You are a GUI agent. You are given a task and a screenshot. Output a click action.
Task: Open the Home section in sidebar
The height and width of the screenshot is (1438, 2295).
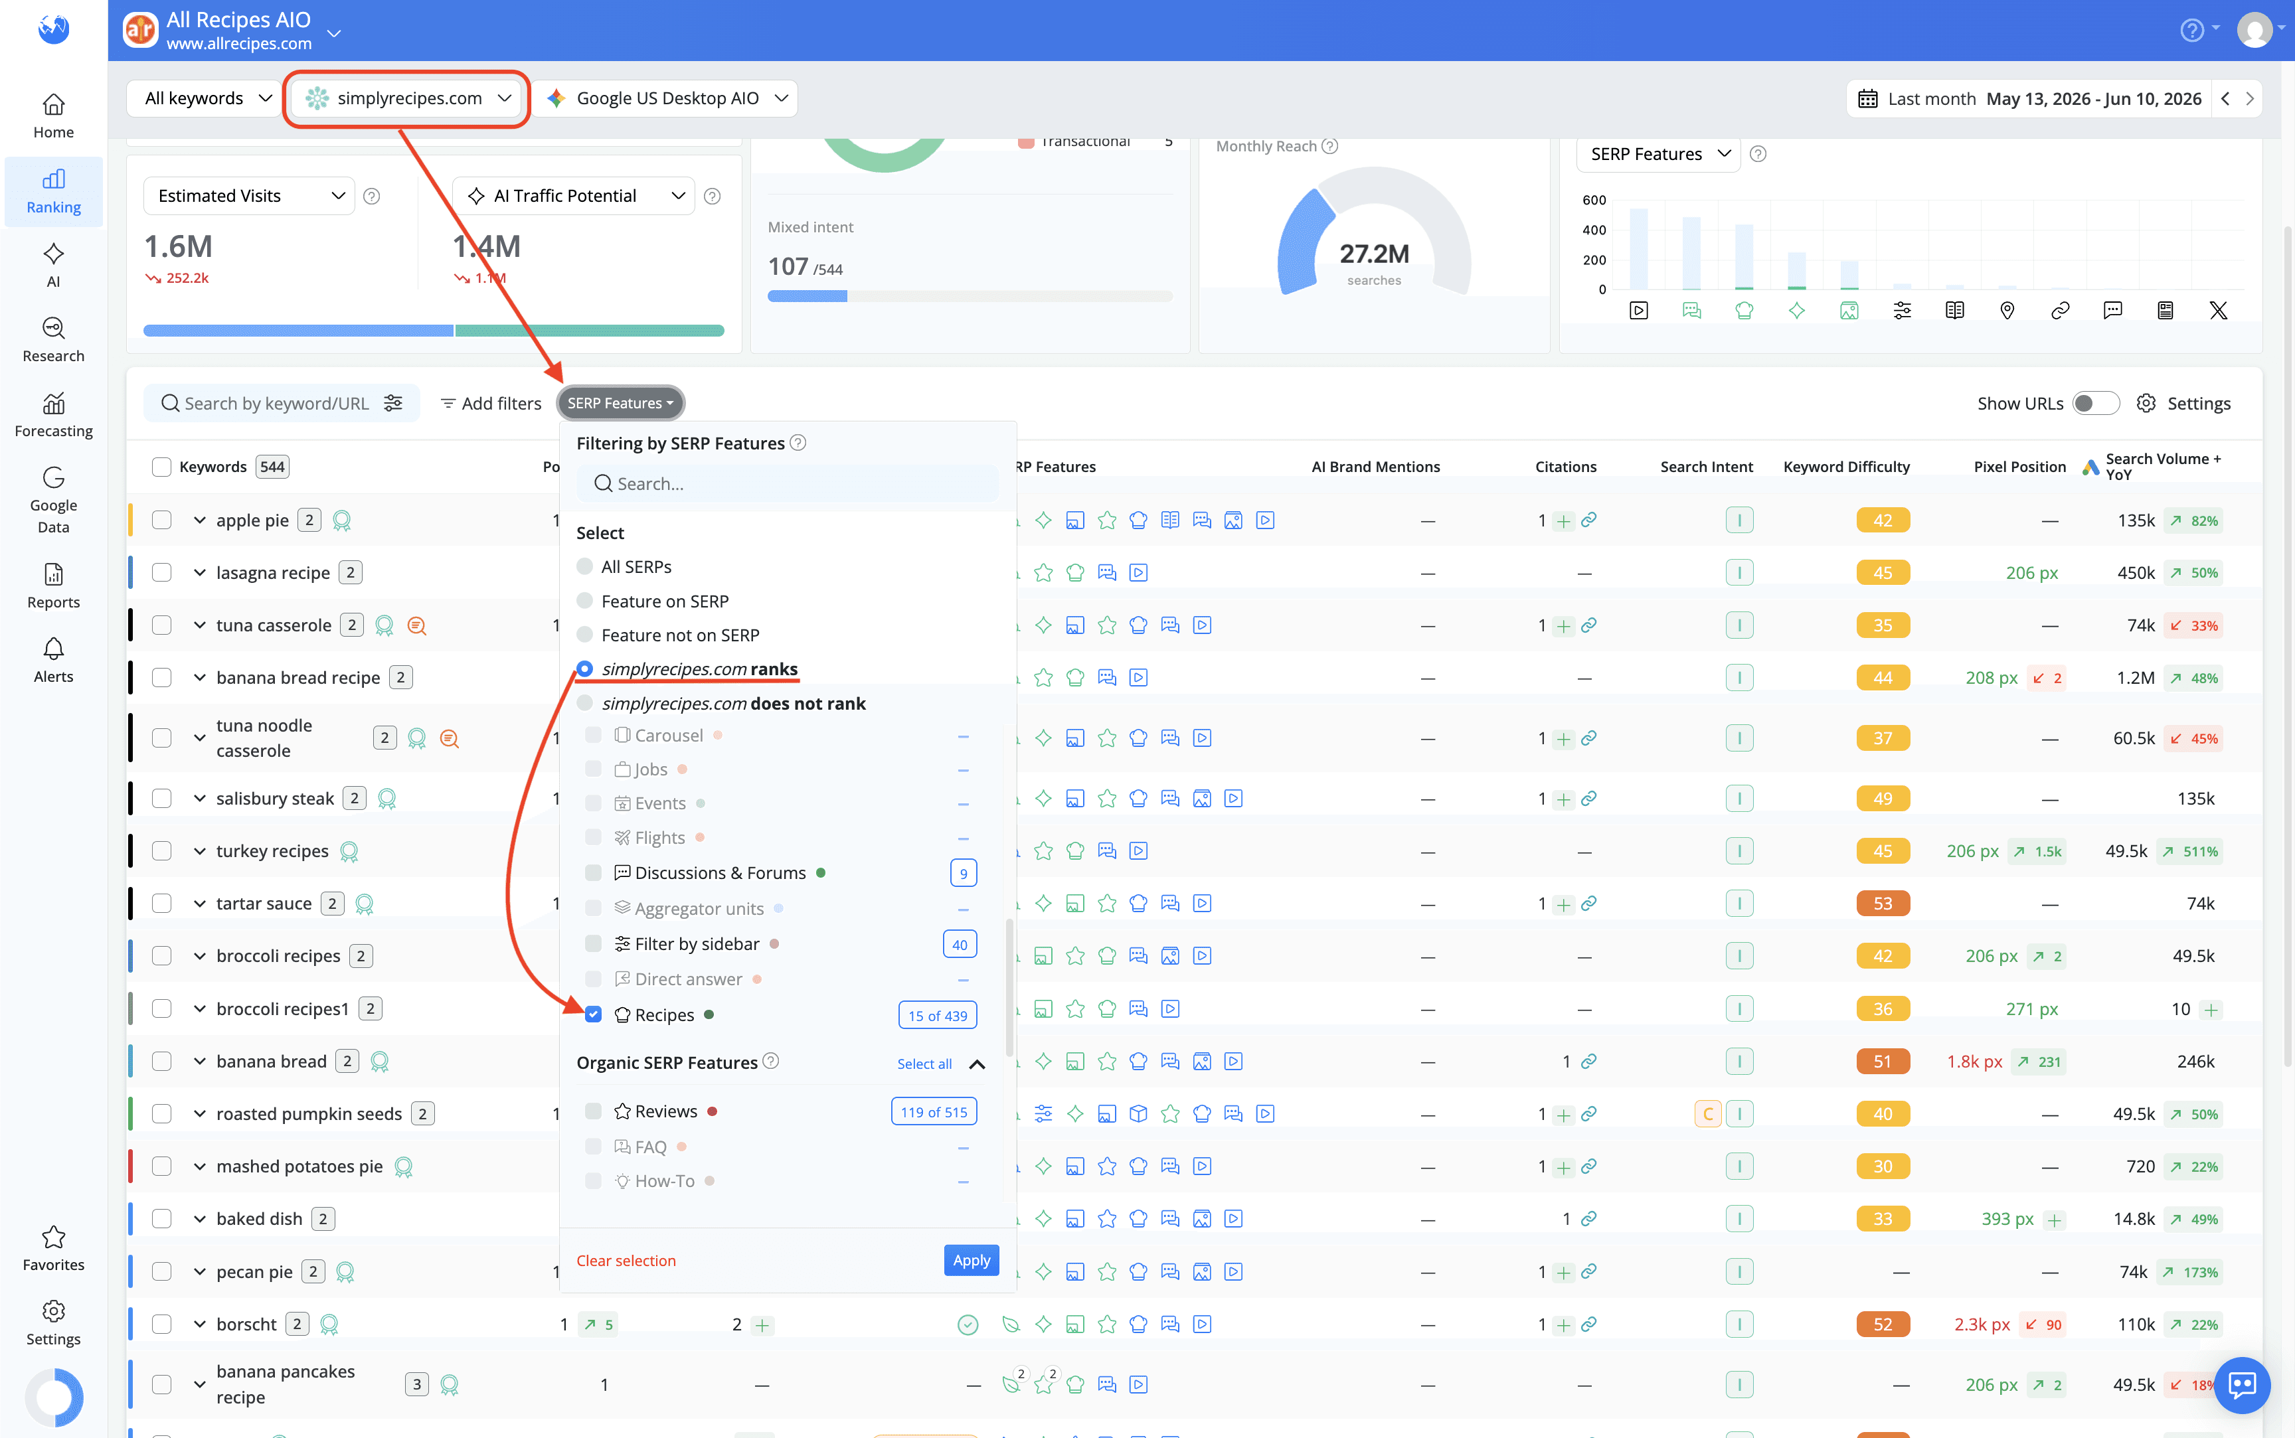pos(53,116)
